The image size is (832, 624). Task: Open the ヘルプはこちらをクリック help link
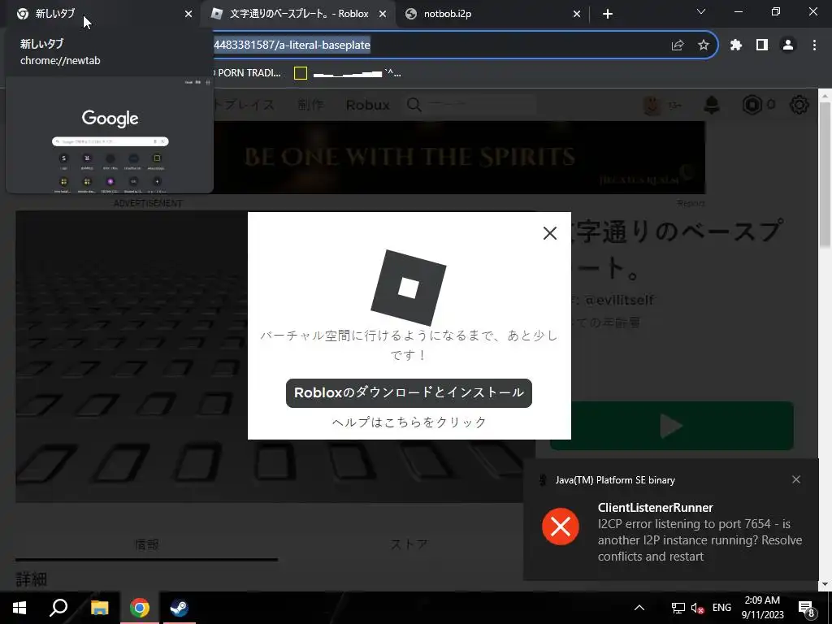point(409,422)
